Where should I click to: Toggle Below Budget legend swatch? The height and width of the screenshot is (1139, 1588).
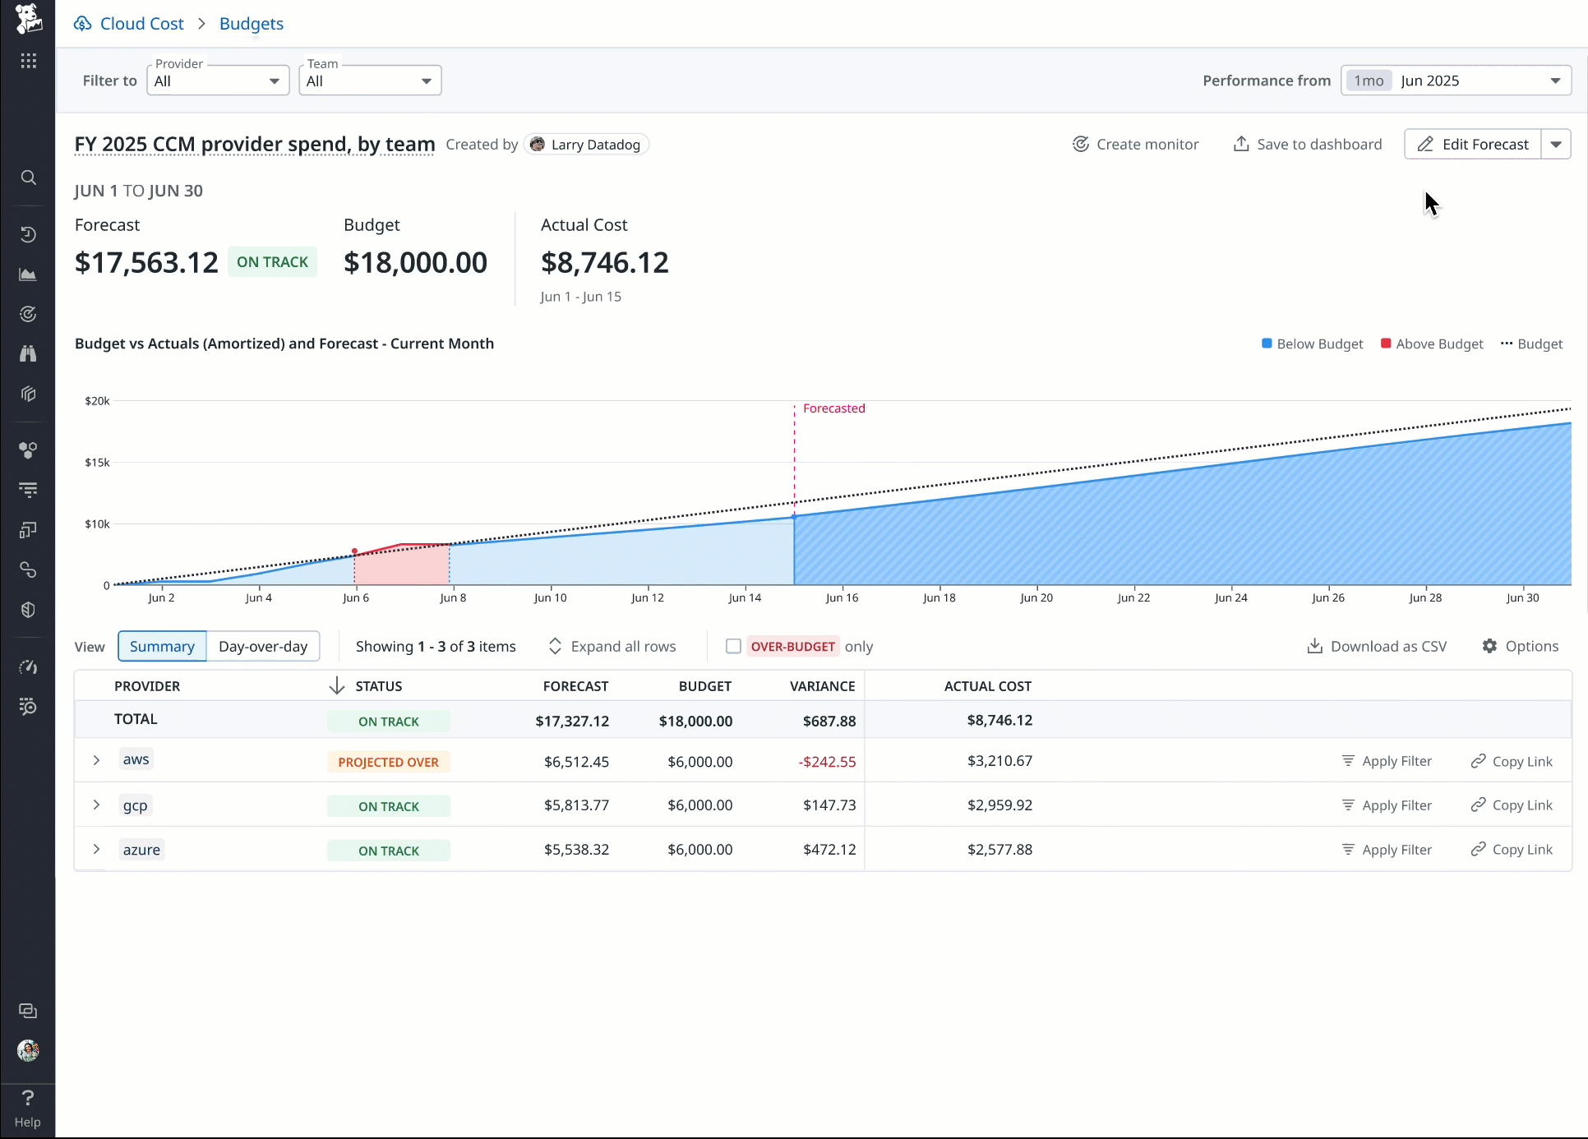[x=1267, y=344]
